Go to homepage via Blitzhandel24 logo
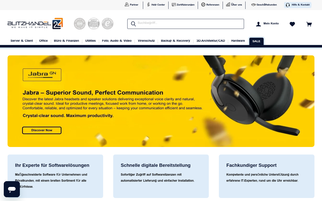Viewport: 322px width, 201px height. point(35,24)
